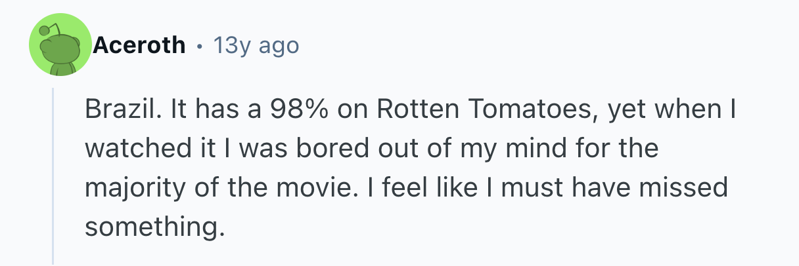Click the "13y ago" timestamp
Viewport: 799px width, 266px height.
click(256, 45)
